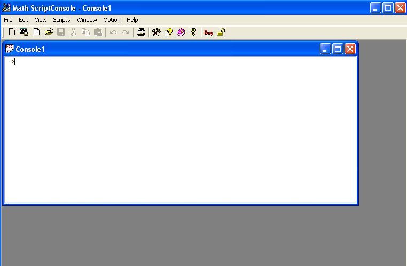This screenshot has width=407, height=266.
Task: Click the first New document icon
Action: 12,32
